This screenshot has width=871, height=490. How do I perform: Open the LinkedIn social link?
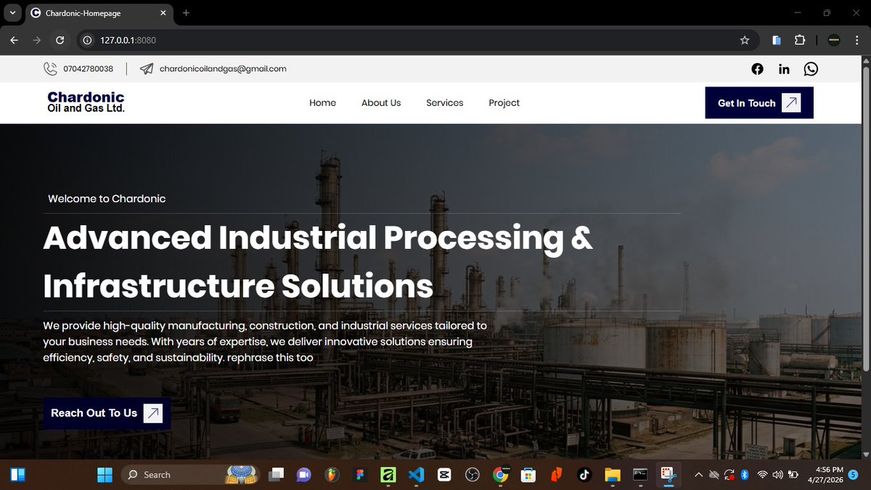784,69
